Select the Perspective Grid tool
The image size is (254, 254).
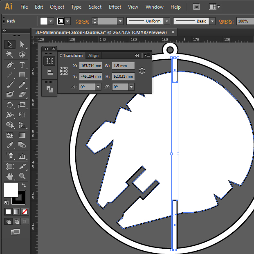click(22, 125)
